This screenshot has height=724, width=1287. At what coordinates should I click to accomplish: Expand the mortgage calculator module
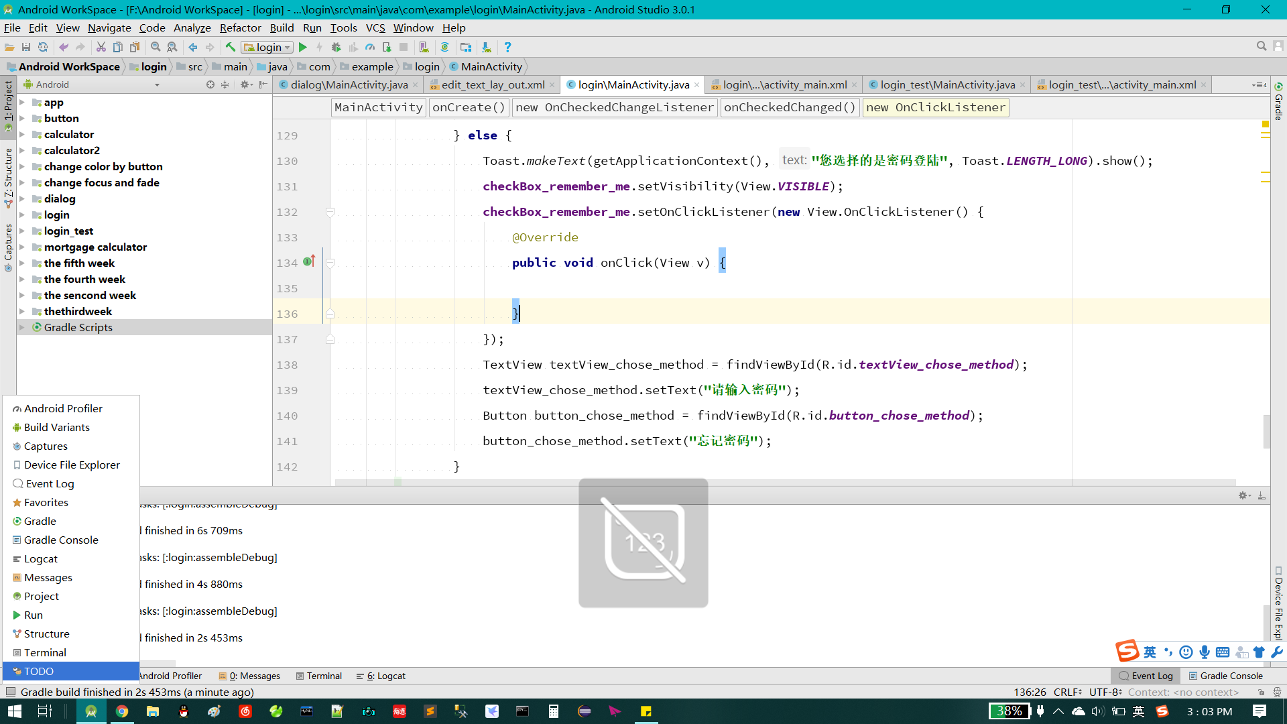tap(22, 247)
